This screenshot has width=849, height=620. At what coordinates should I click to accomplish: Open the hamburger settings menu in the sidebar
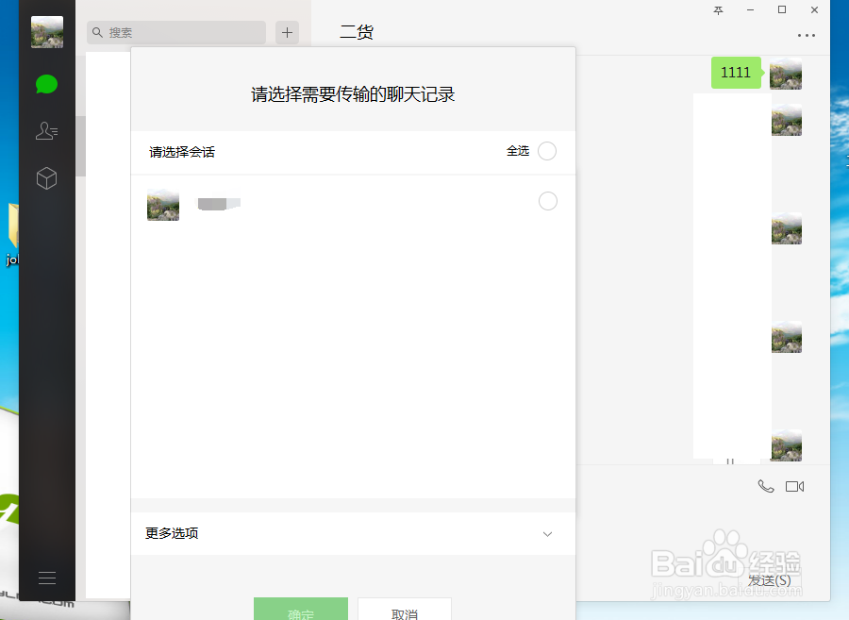(x=46, y=577)
